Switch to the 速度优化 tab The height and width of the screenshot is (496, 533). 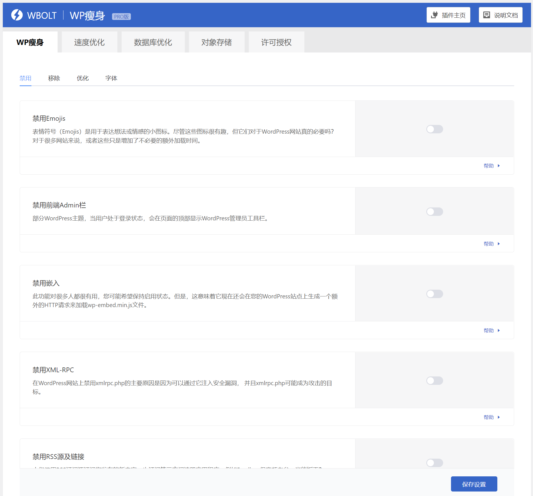[x=89, y=42]
